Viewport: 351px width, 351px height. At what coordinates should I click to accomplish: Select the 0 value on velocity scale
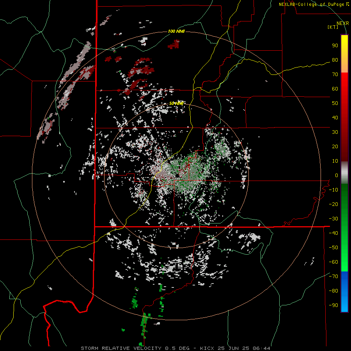pos(337,175)
